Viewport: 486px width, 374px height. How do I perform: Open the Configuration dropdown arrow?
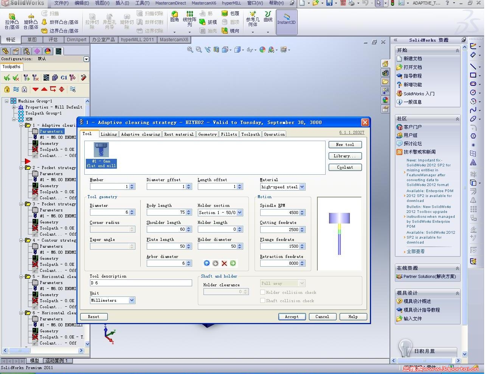click(x=86, y=59)
